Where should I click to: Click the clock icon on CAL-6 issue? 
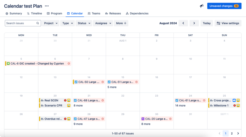tap(69, 64)
